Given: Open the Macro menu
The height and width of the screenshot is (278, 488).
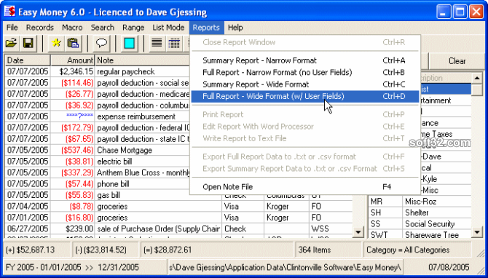Looking at the screenshot, I should (72, 28).
